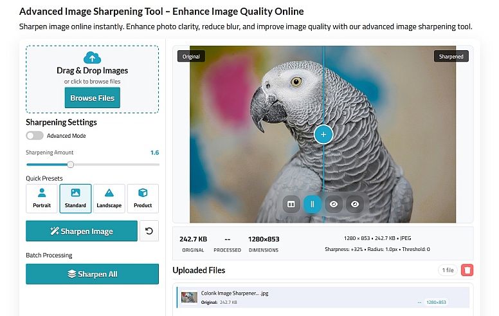
Task: Click the 1280×853 dimensions value
Action: tap(264, 239)
